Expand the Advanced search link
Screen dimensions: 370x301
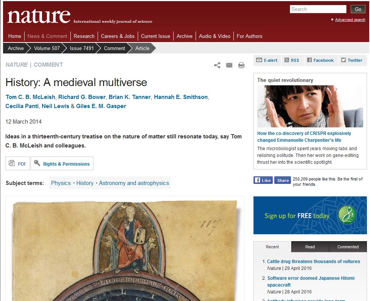(350, 20)
